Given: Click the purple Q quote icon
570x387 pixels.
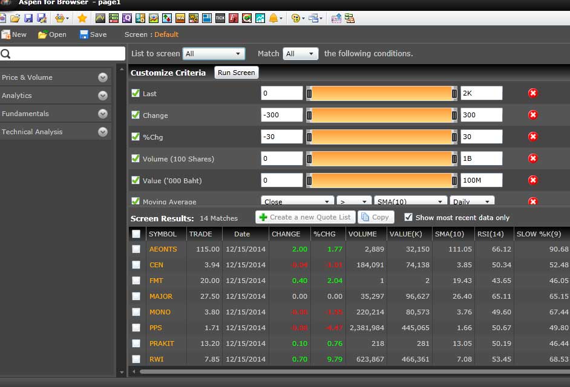Looking at the screenshot, I should 126,18.
